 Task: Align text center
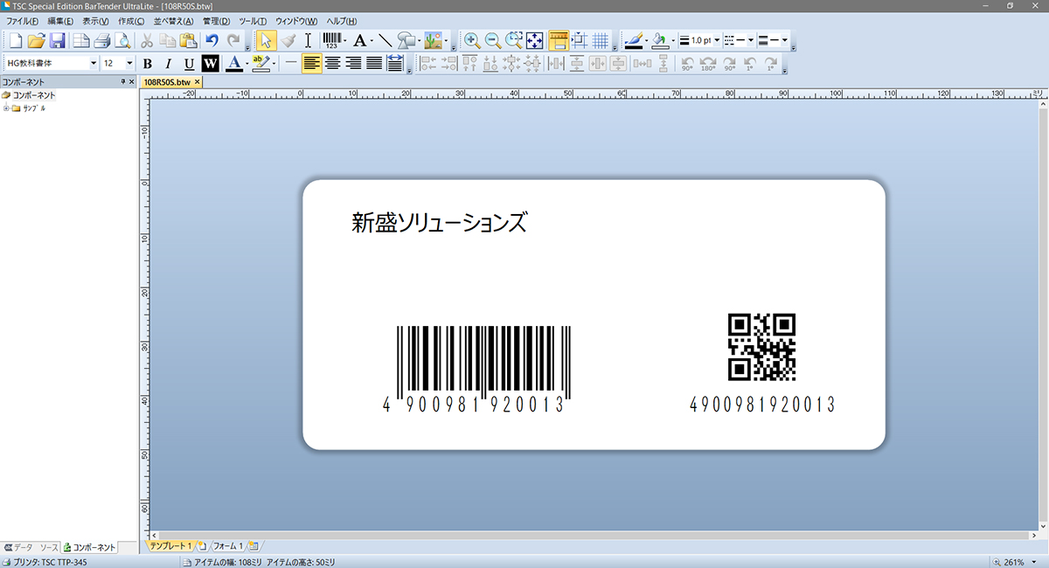tap(333, 63)
